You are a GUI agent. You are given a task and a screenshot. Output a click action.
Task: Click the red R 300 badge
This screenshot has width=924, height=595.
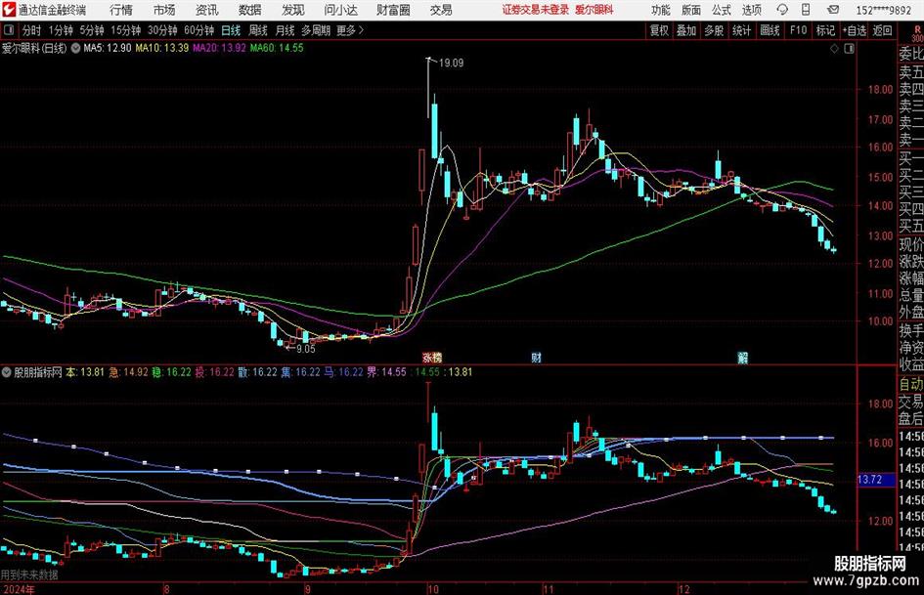(917, 33)
